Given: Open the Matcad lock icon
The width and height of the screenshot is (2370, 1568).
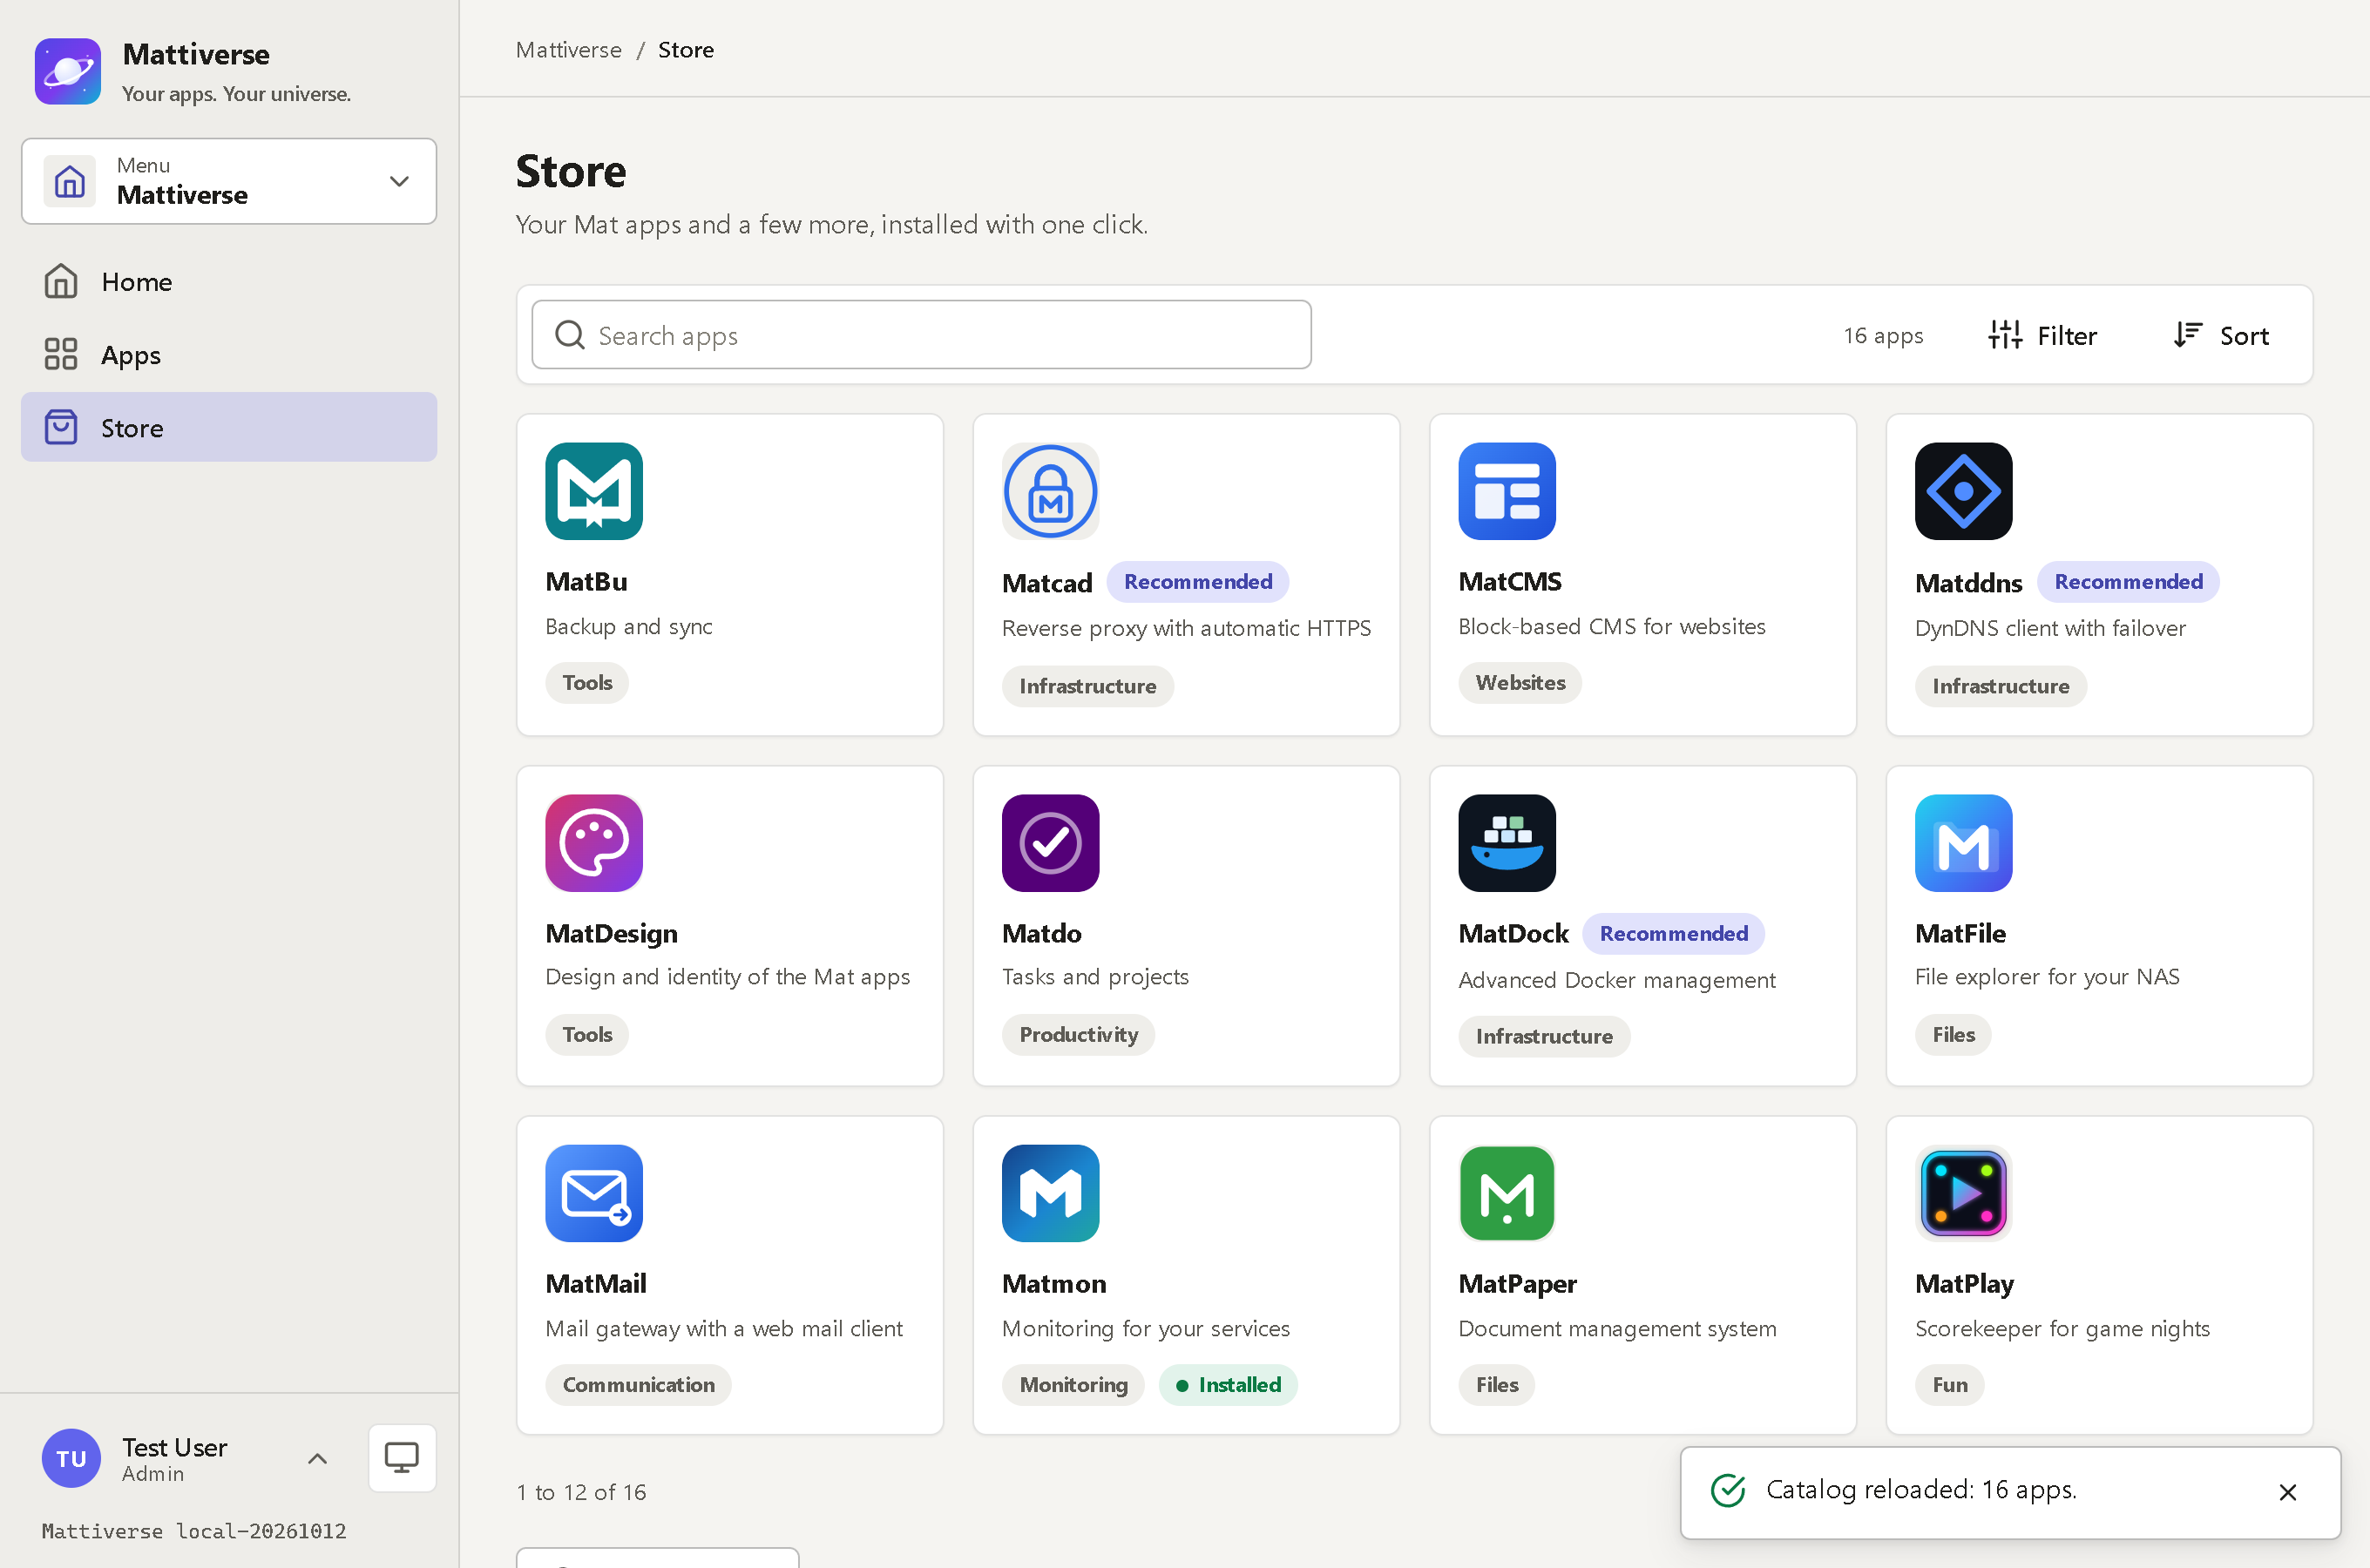Looking at the screenshot, I should tap(1050, 491).
